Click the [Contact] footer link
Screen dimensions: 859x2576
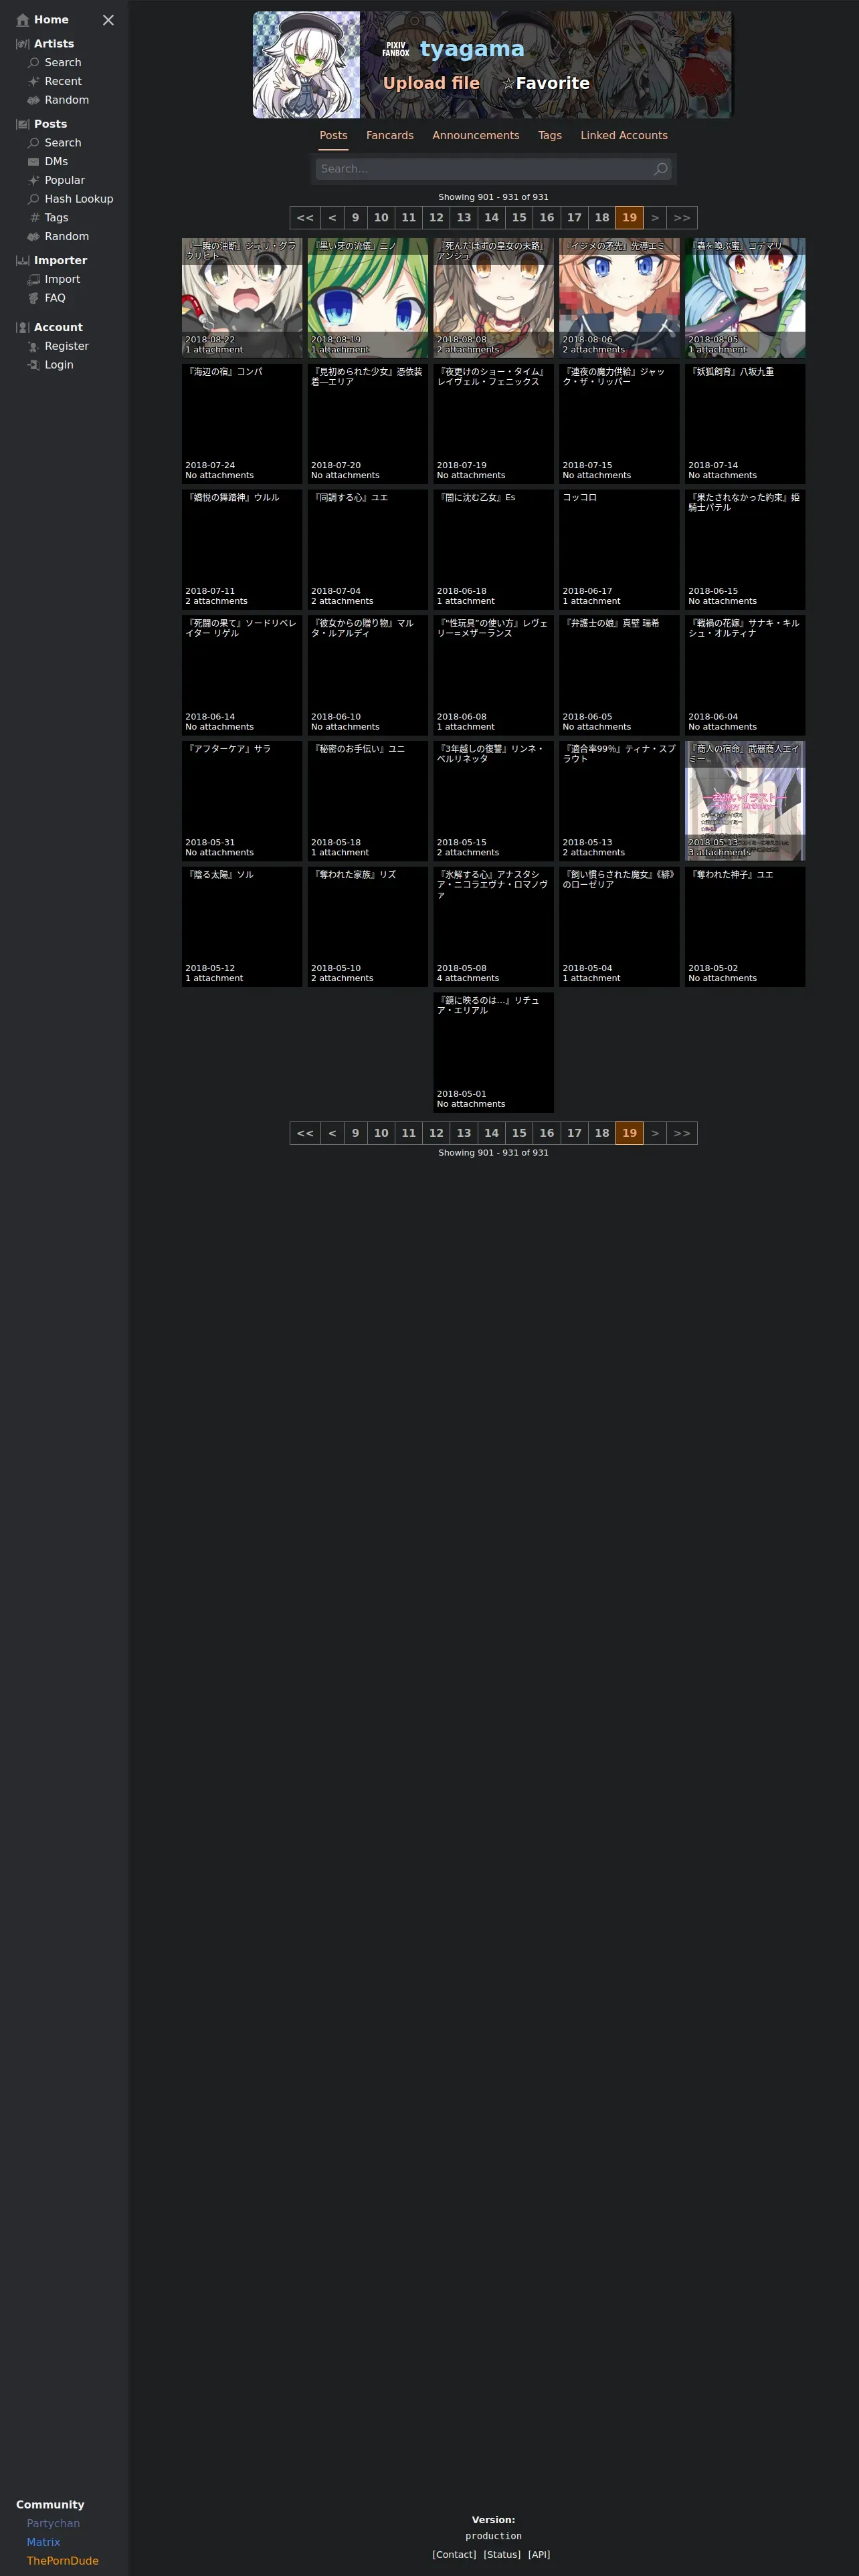pos(454,2555)
